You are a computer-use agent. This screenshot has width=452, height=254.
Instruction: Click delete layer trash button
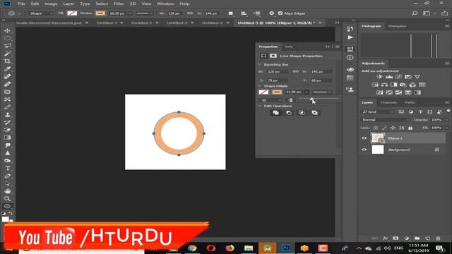pyautogui.click(x=438, y=238)
